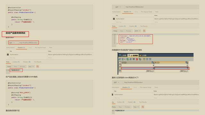Click the '在数据库中手动给用户添加ADMIN角色' text
This screenshot has width=205, height=115.
tap(127, 50)
